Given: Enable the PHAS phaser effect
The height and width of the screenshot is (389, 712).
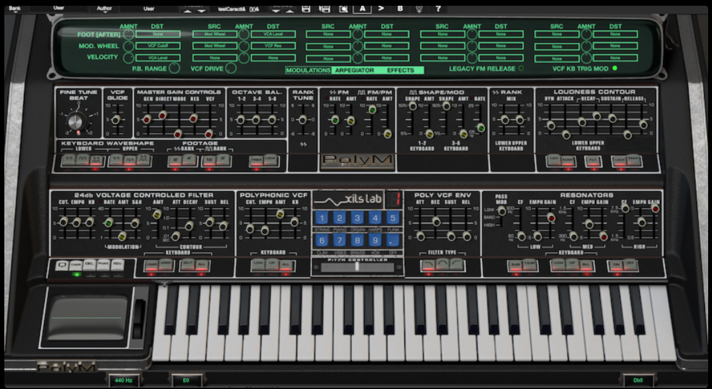Looking at the screenshot, I should coord(103,265).
